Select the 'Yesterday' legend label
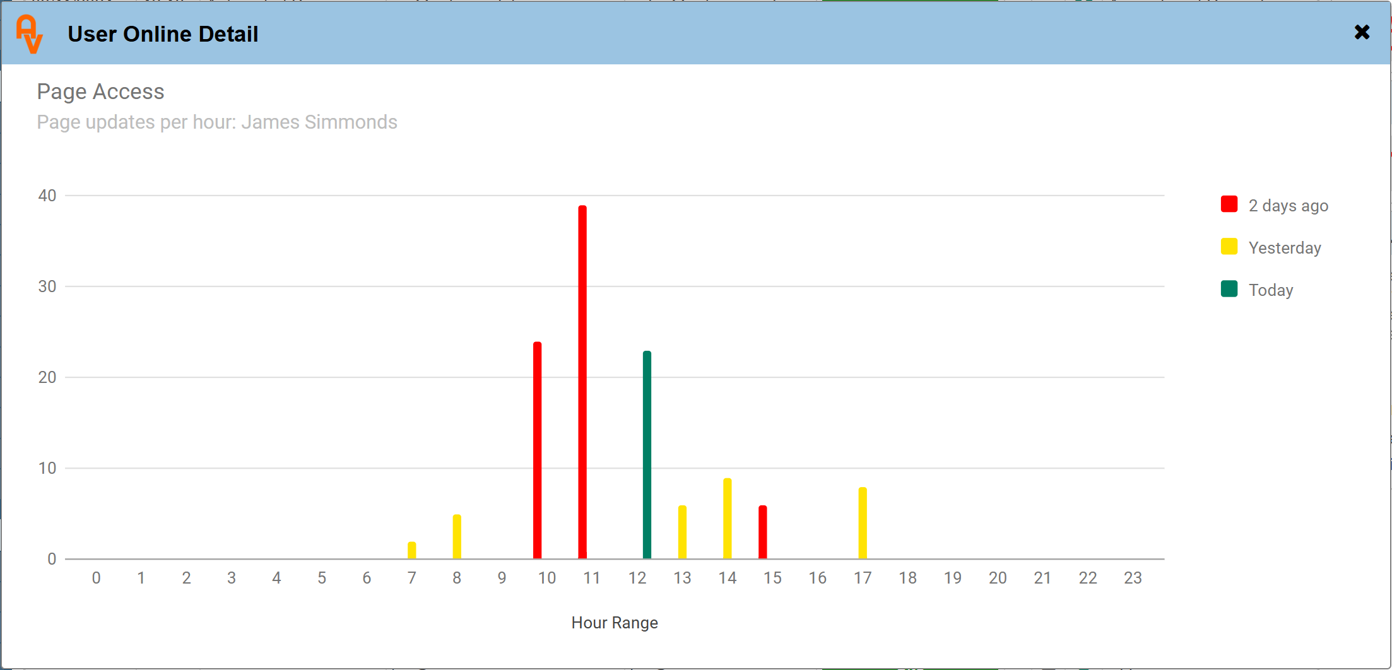The height and width of the screenshot is (670, 1392). point(1284,248)
